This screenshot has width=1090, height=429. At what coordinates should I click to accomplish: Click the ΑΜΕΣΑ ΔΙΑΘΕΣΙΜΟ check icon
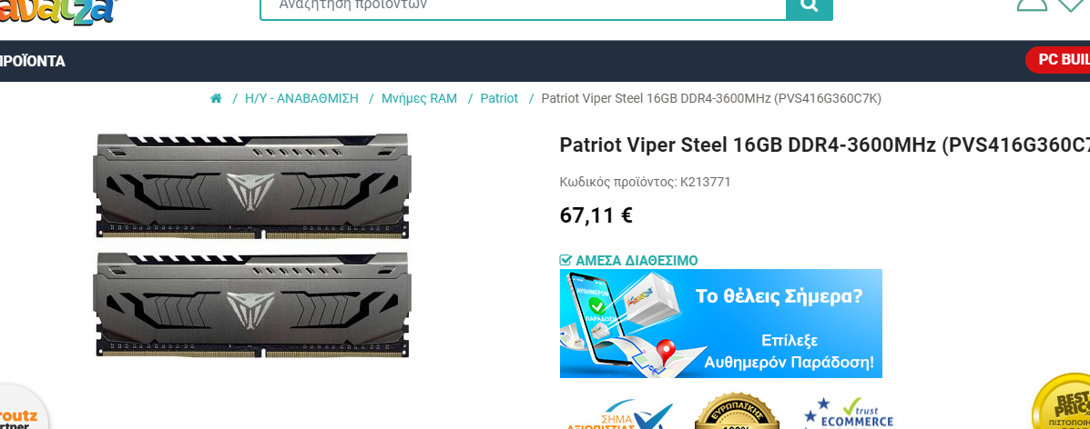coord(565,261)
